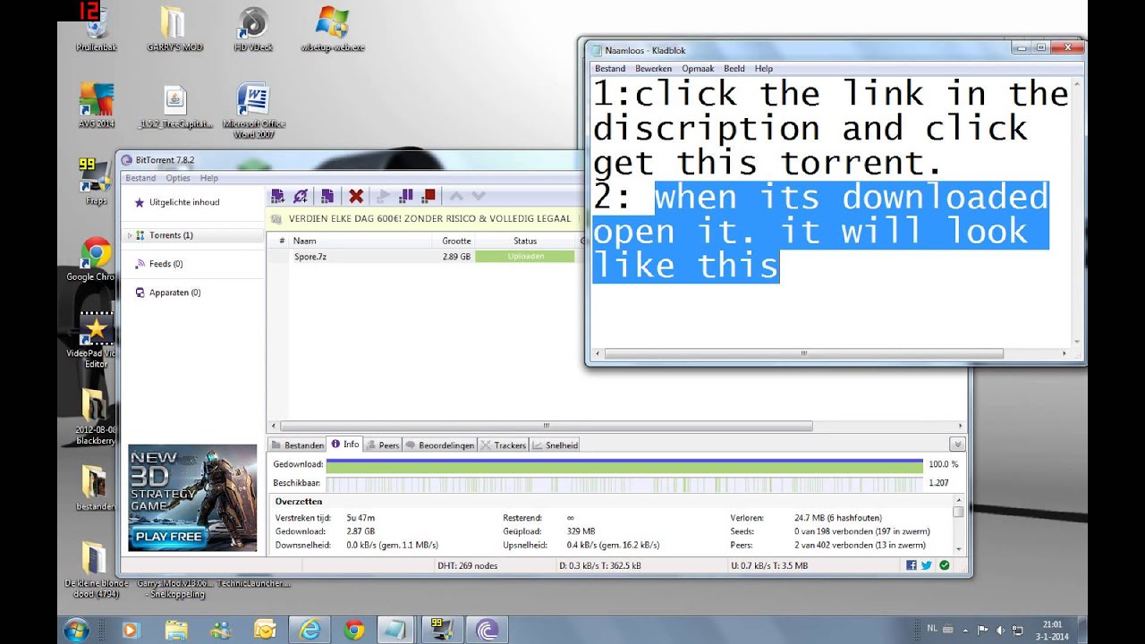This screenshot has height=644, width=1145.
Task: Select the Spore.7z torrent row
Action: tap(425, 256)
